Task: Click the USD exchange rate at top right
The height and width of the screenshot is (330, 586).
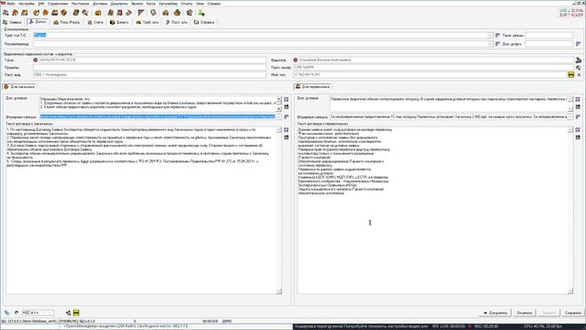Action: click(x=571, y=10)
